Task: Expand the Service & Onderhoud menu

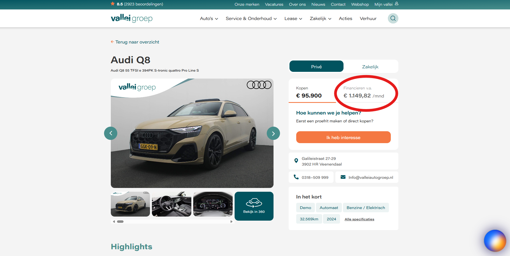Action: [251, 18]
